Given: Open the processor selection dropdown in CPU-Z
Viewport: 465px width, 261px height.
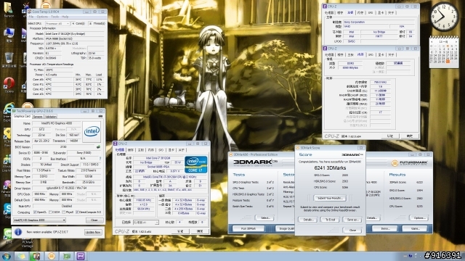Looking at the screenshot, I should [146, 223].
